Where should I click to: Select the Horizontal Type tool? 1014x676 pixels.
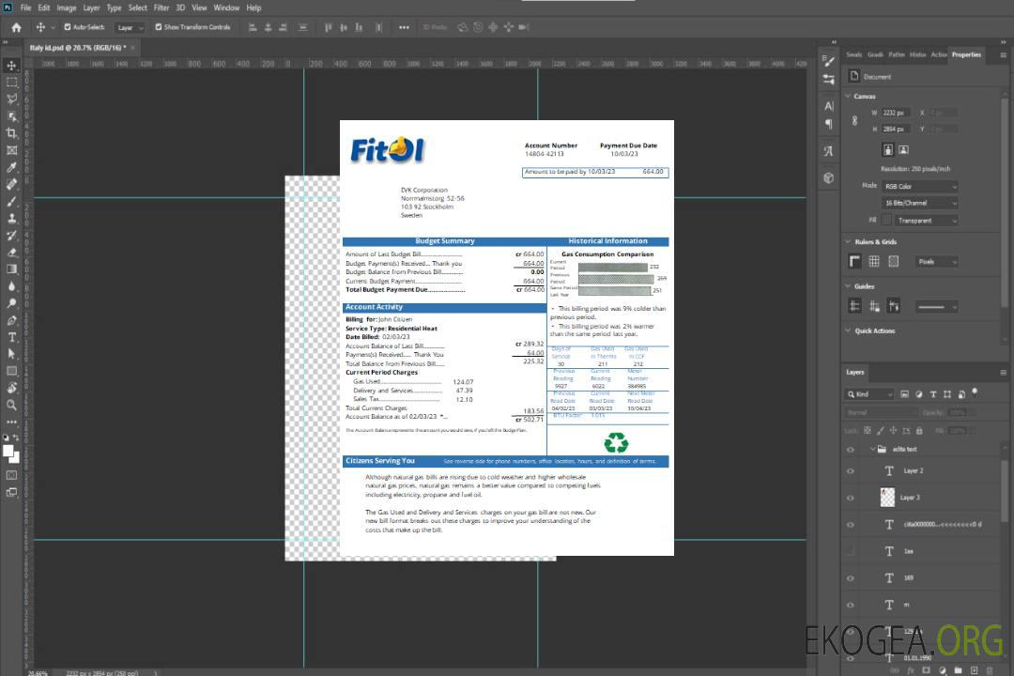pos(11,337)
